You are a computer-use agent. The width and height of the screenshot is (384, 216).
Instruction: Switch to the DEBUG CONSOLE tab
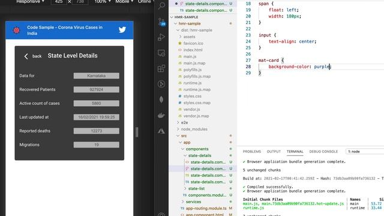pos(323,152)
